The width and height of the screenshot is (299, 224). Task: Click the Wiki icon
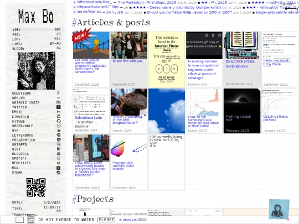58,149
